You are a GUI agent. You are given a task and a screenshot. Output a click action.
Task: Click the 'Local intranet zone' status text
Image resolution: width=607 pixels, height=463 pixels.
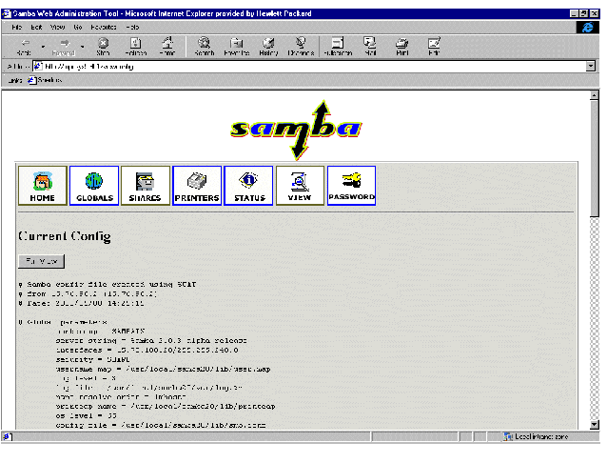[541, 437]
